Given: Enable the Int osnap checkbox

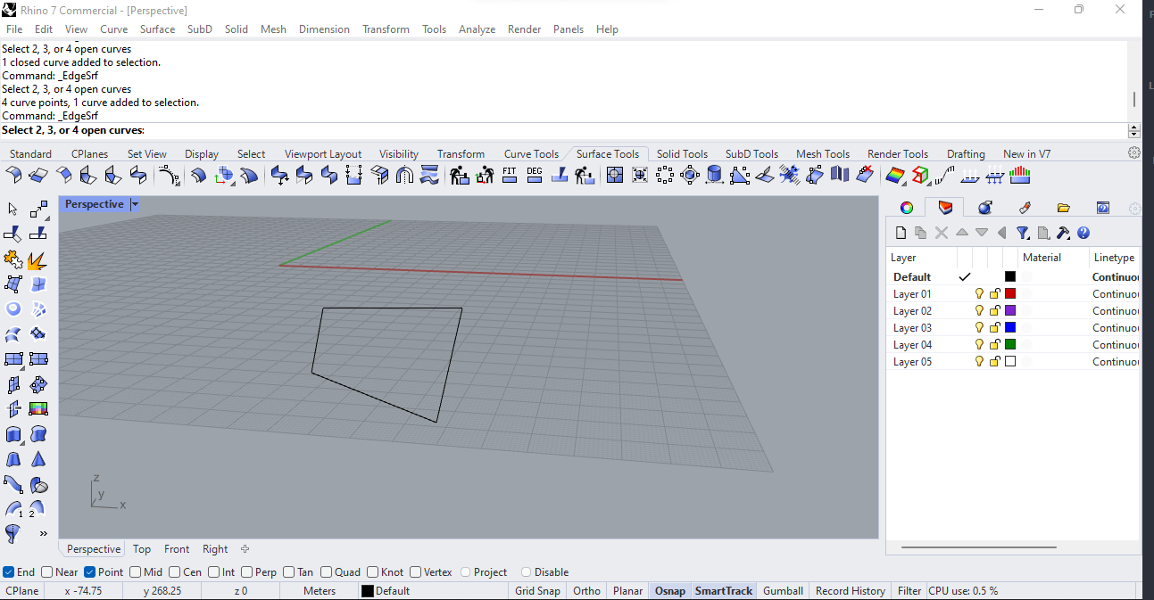Looking at the screenshot, I should pyautogui.click(x=214, y=572).
